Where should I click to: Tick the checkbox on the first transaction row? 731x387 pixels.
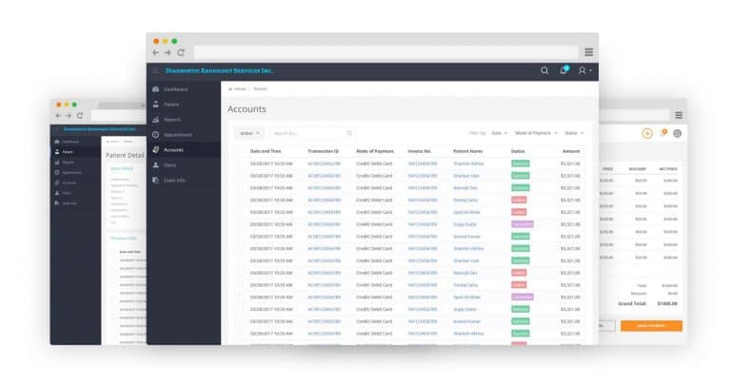tap(241, 164)
